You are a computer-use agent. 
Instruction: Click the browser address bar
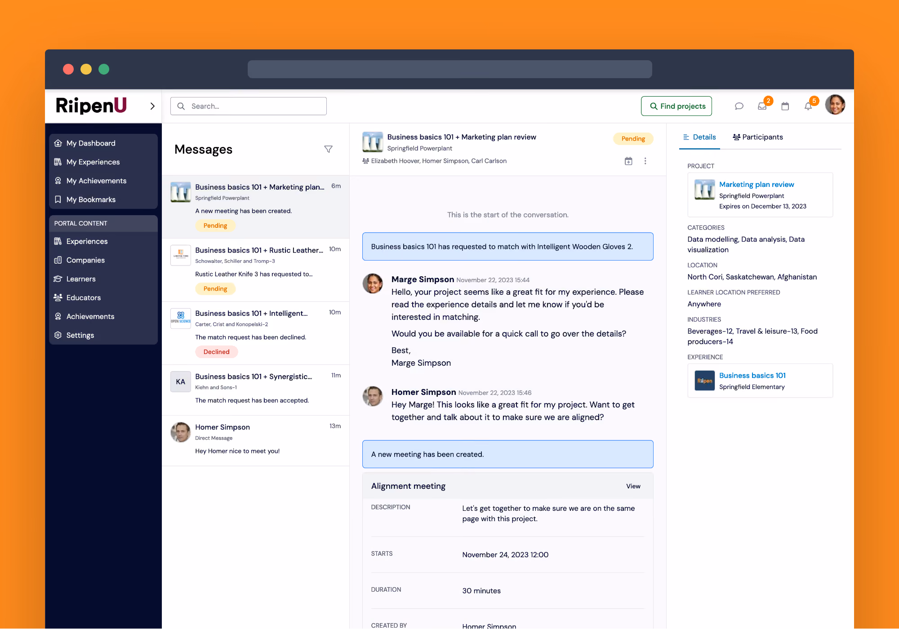(x=449, y=69)
